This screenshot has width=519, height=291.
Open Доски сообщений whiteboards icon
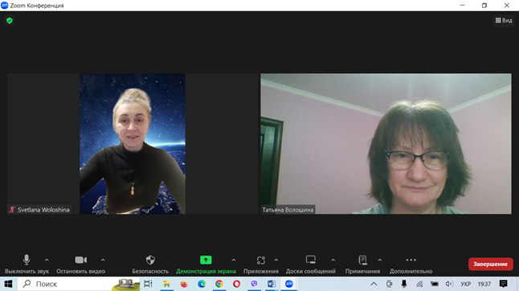click(x=310, y=260)
